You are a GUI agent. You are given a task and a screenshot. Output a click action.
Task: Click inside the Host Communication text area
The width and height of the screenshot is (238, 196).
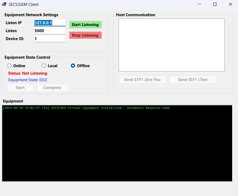pos(171,45)
